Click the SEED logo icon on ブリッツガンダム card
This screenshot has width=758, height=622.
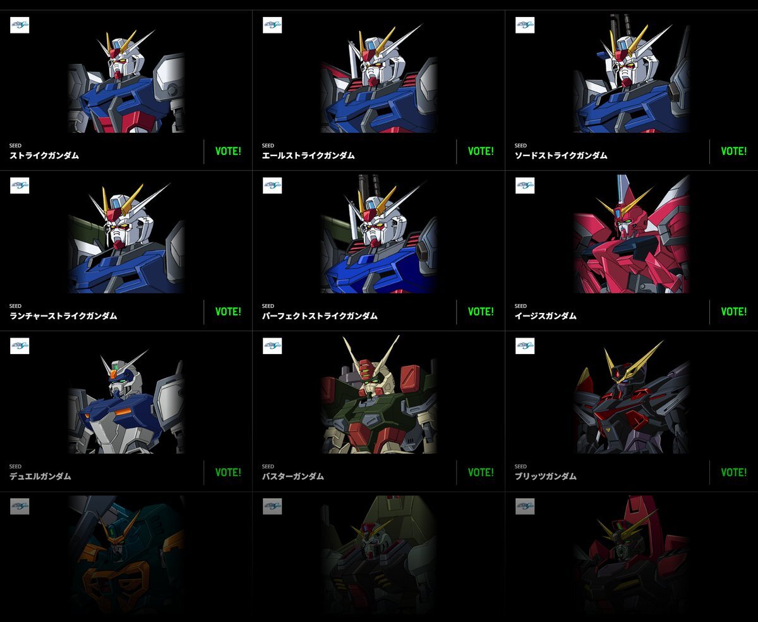(x=525, y=346)
